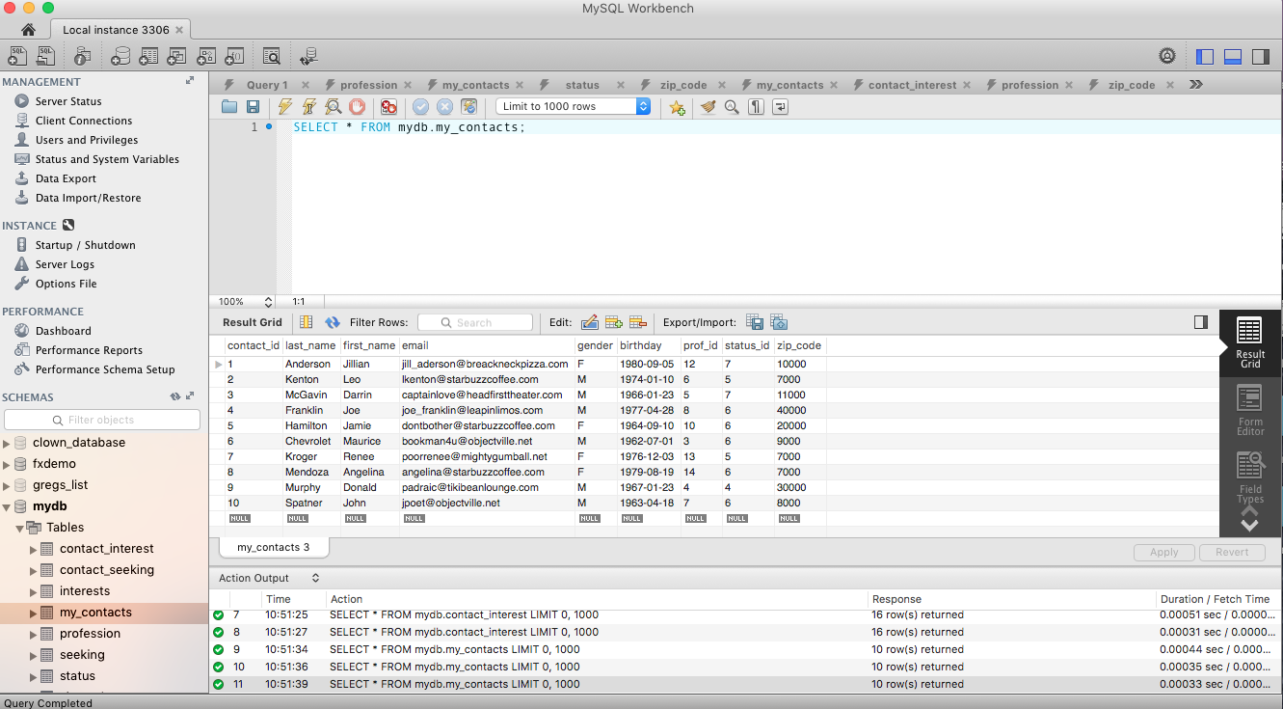Execute the query with the lightning bolt icon

pos(284,107)
